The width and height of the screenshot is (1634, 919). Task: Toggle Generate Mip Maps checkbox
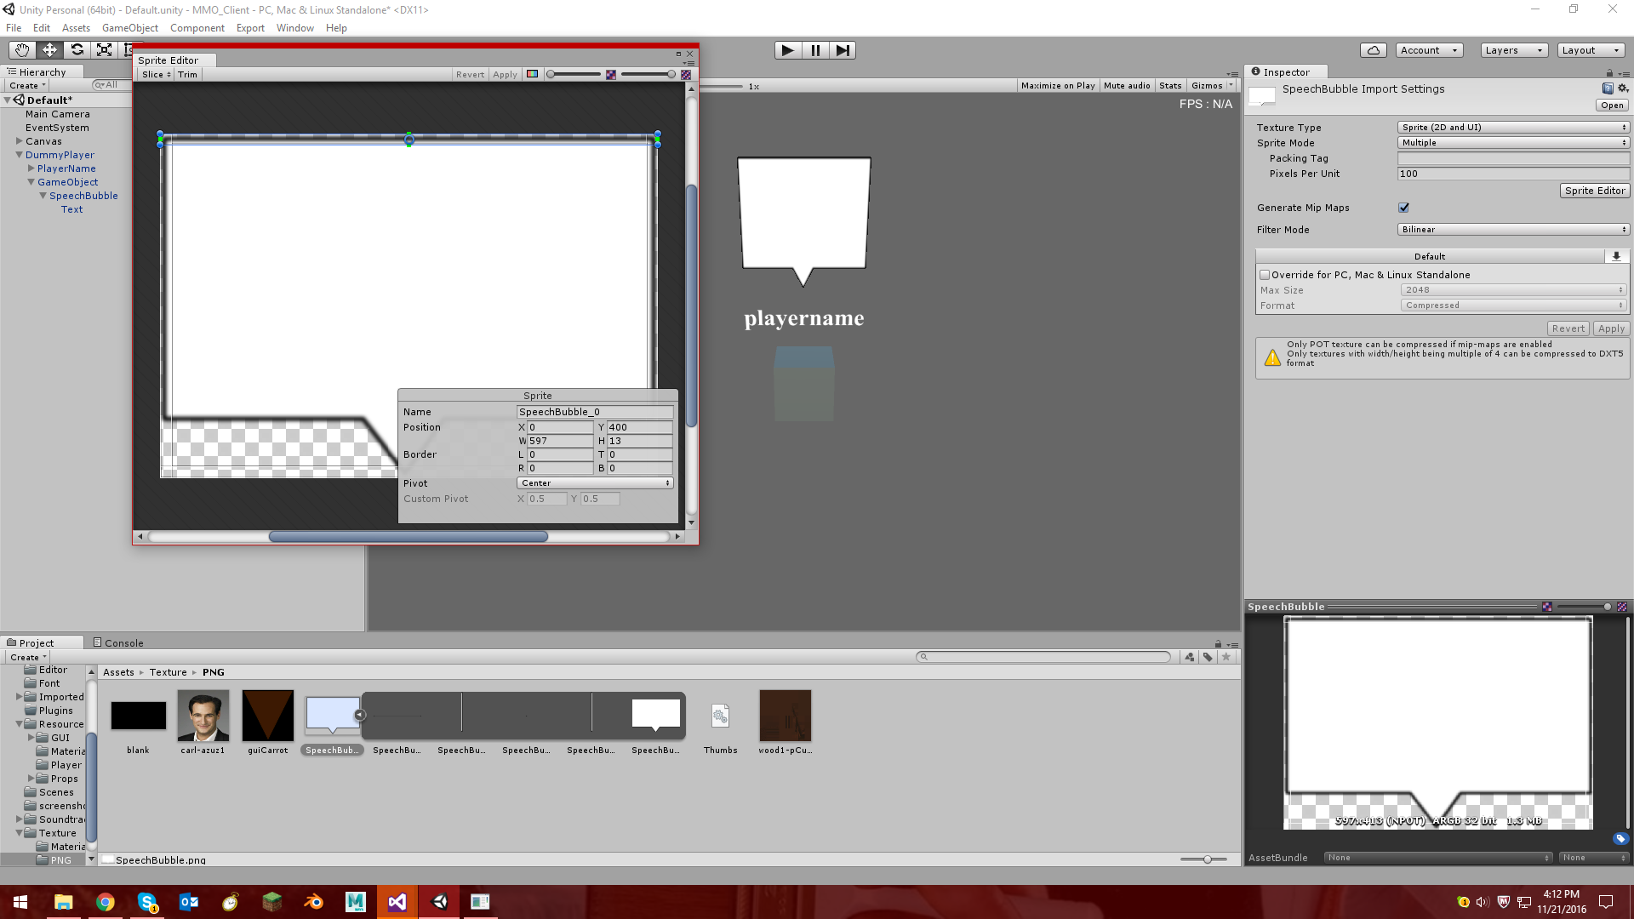[1403, 208]
